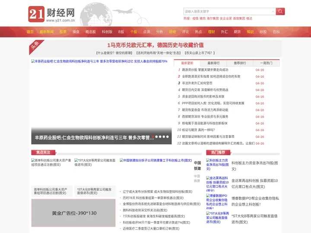Open list item 期货银证转账时间
This screenshot has width=311, height=233.
click(208, 137)
